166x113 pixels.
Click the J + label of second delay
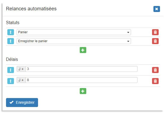click(x=21, y=80)
